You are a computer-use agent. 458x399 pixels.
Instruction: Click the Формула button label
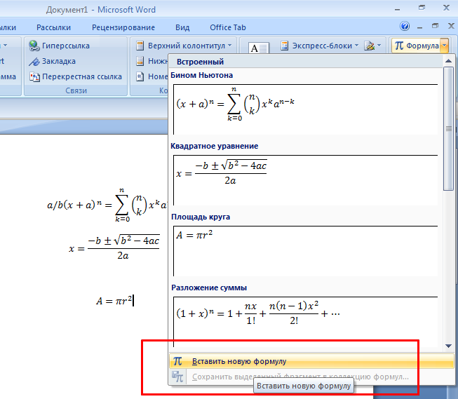pos(422,46)
